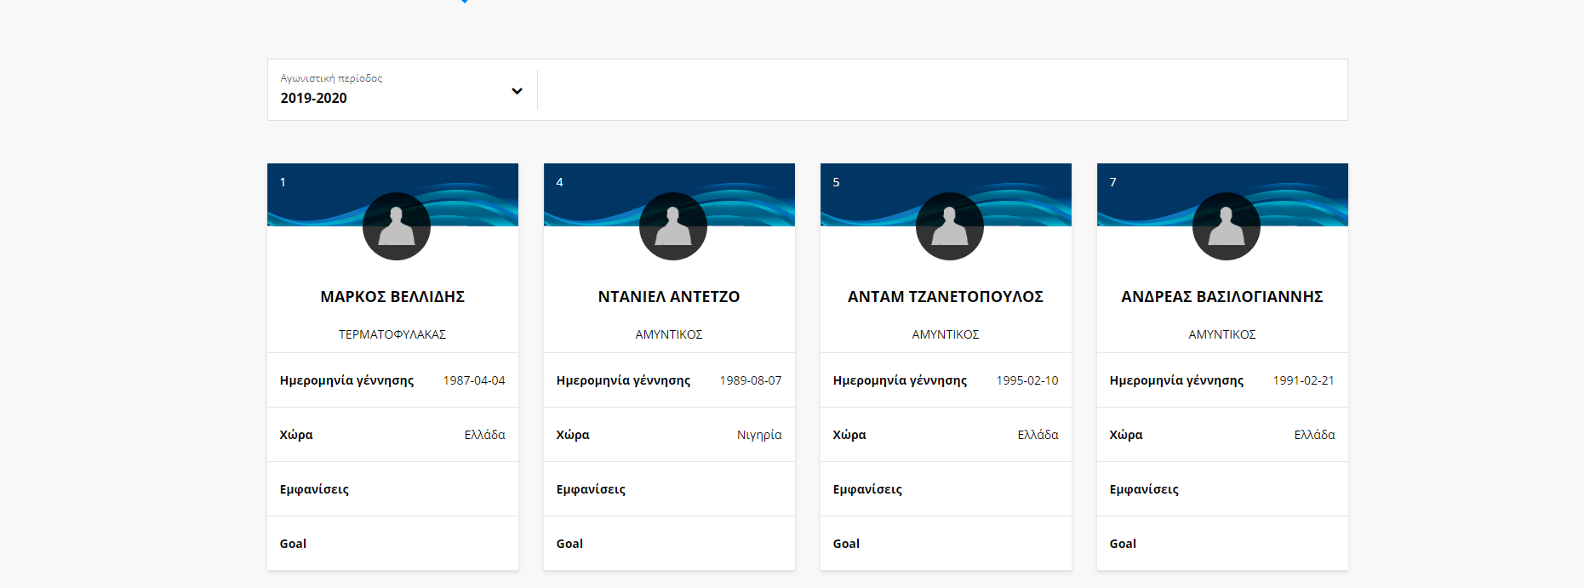
Task: Click ΑΜΥΝΤΙΚΟΣ under ΑΝΔΡΕΑΣ ΒΑΣΙΛΟΓΙΑΝΝΗΣ
Action: point(1222,334)
